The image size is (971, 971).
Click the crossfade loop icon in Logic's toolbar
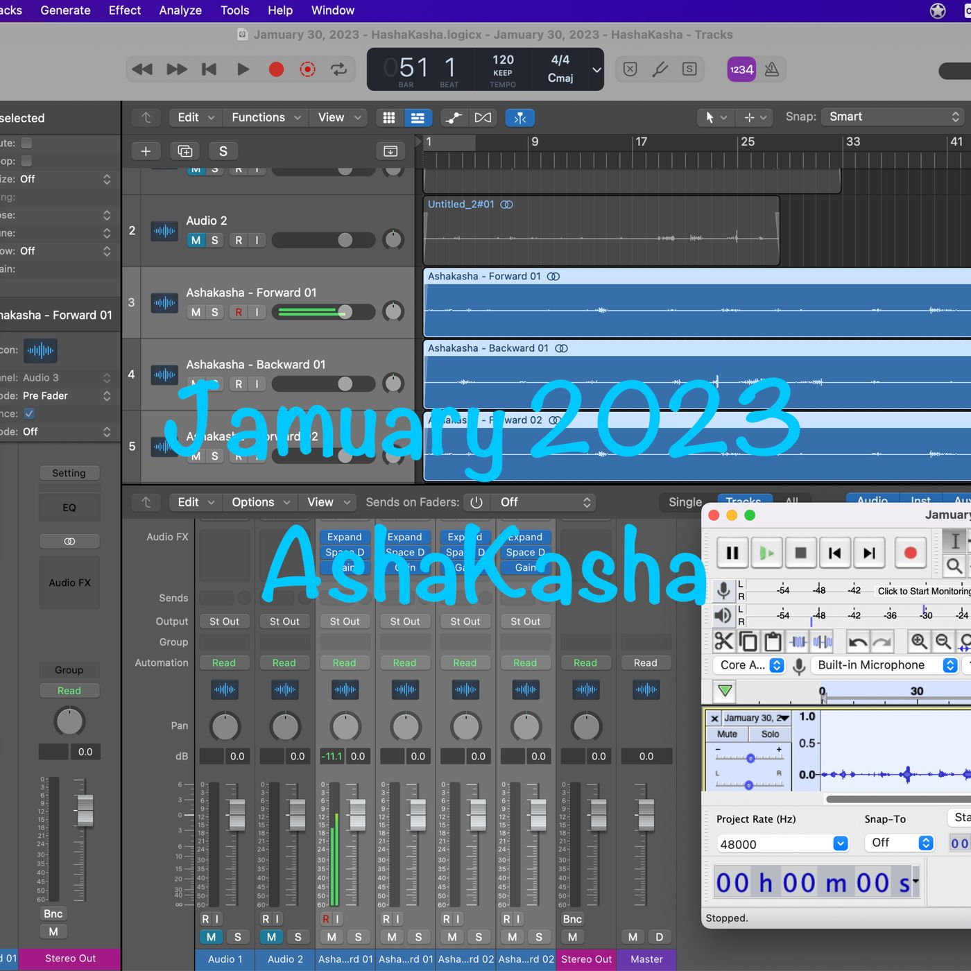click(x=483, y=117)
